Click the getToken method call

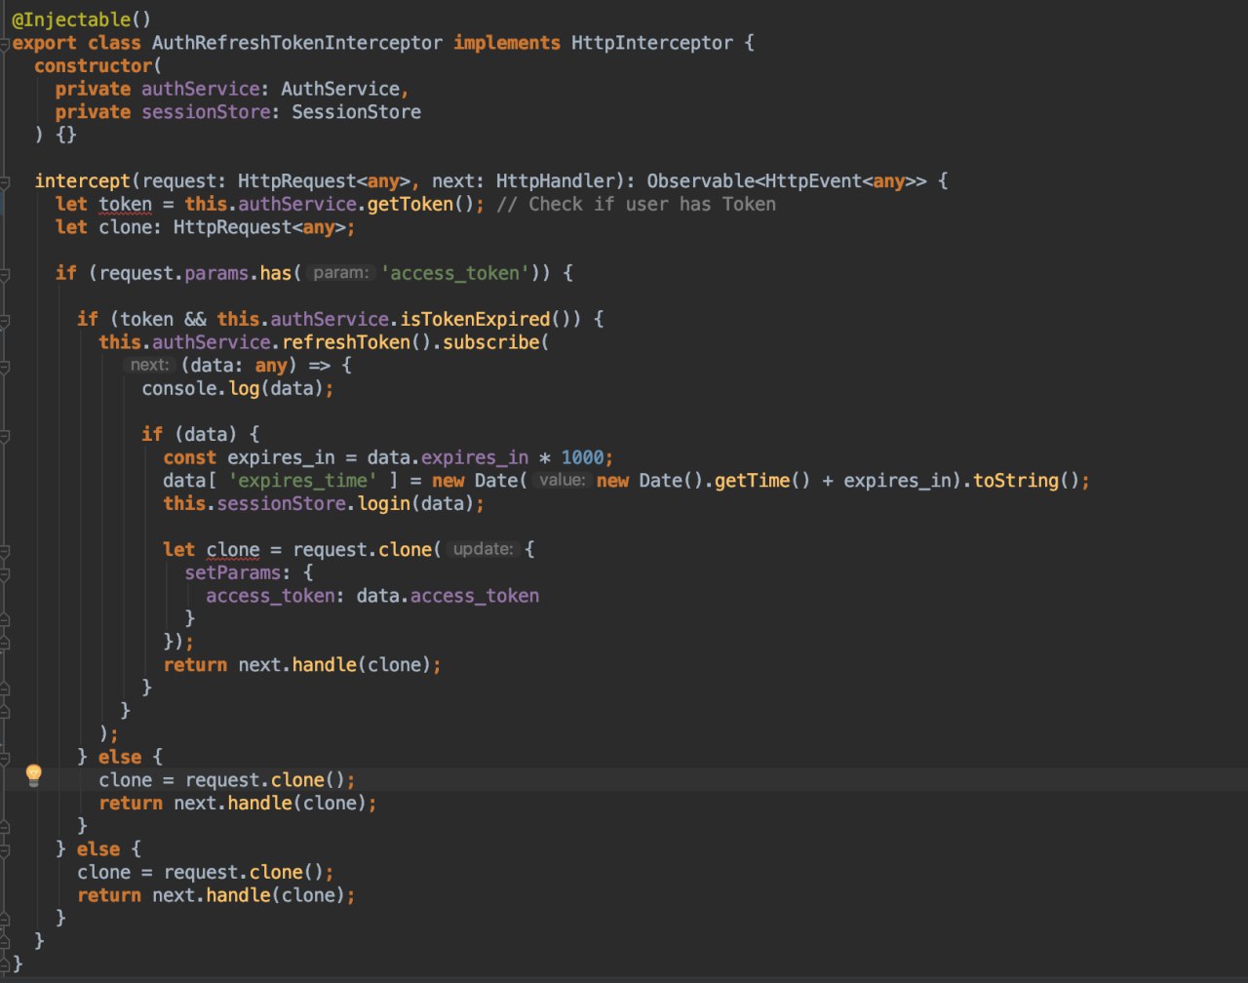(409, 204)
